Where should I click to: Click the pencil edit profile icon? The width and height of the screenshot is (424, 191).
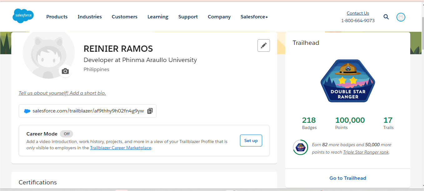264,45
